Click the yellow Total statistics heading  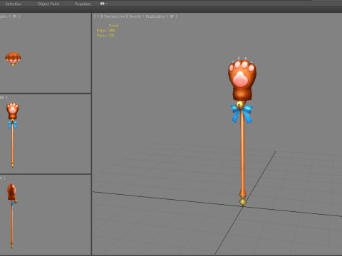pyautogui.click(x=113, y=26)
